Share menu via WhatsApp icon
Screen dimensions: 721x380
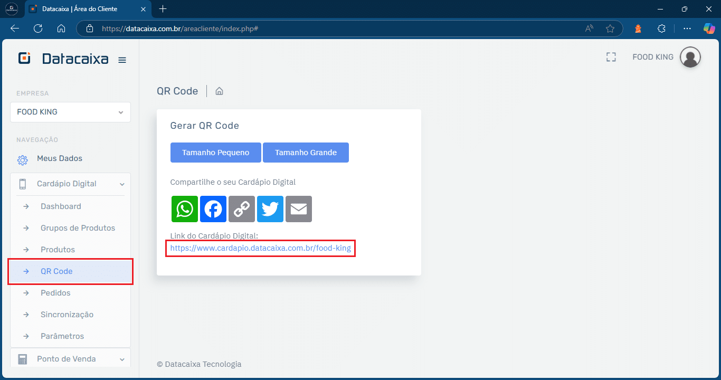[x=185, y=209]
